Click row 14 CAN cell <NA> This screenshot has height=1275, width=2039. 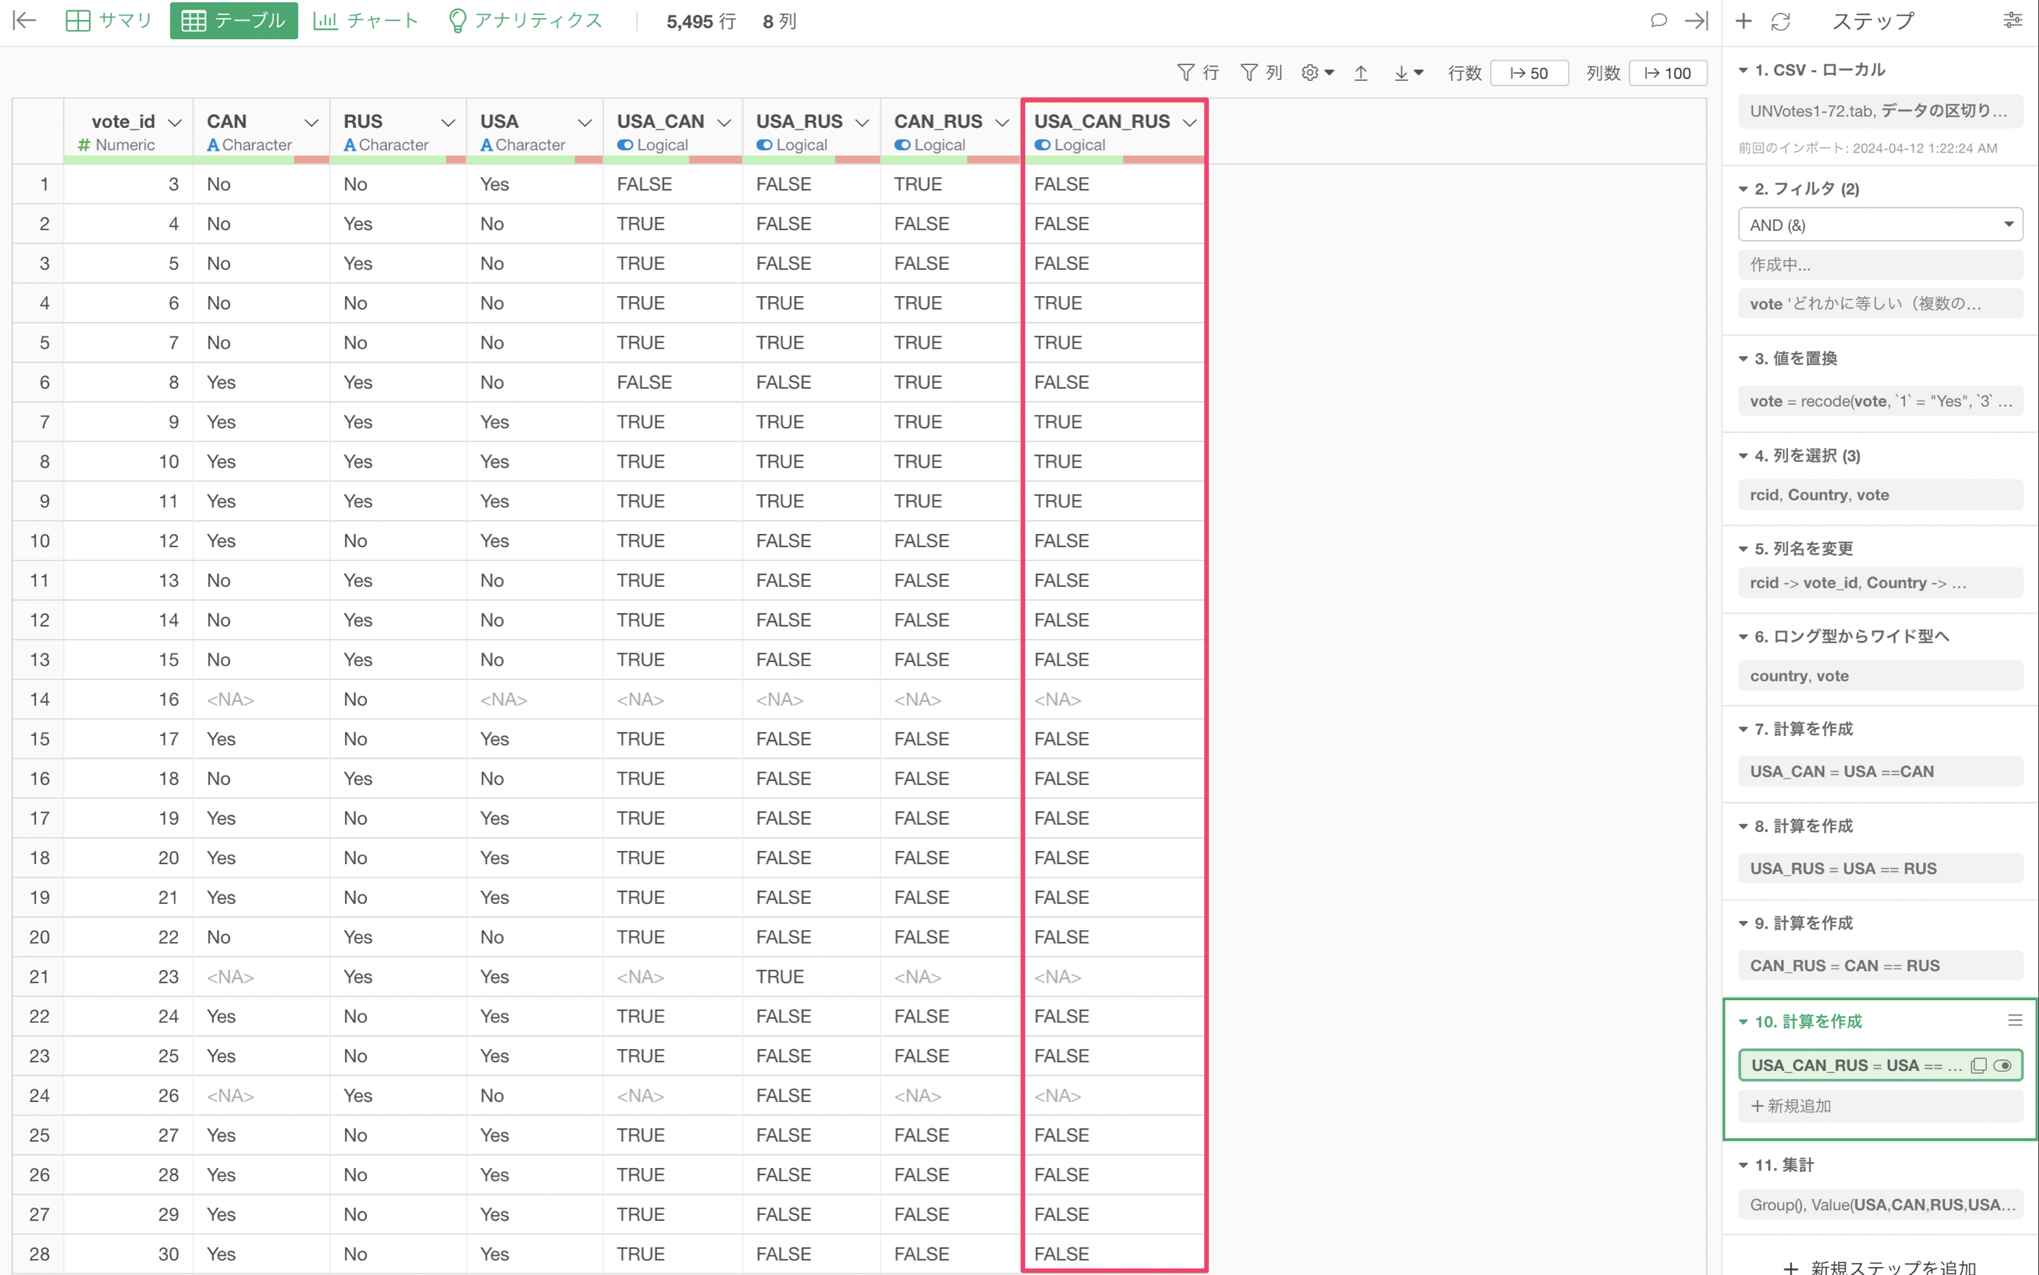[x=261, y=699]
